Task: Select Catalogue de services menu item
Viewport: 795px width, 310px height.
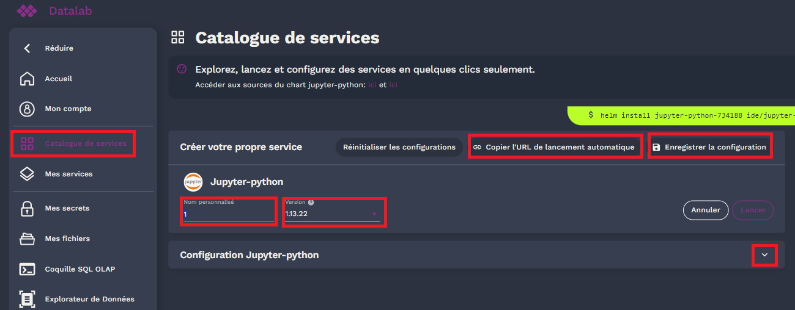Action: 85,143
